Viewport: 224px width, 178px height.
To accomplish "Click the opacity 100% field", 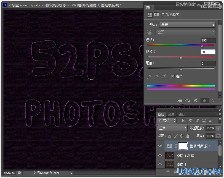I will pos(210,128).
